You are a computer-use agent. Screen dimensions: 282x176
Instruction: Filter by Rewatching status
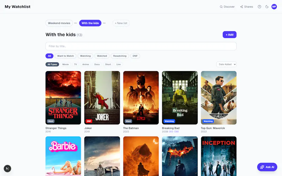tap(120, 56)
